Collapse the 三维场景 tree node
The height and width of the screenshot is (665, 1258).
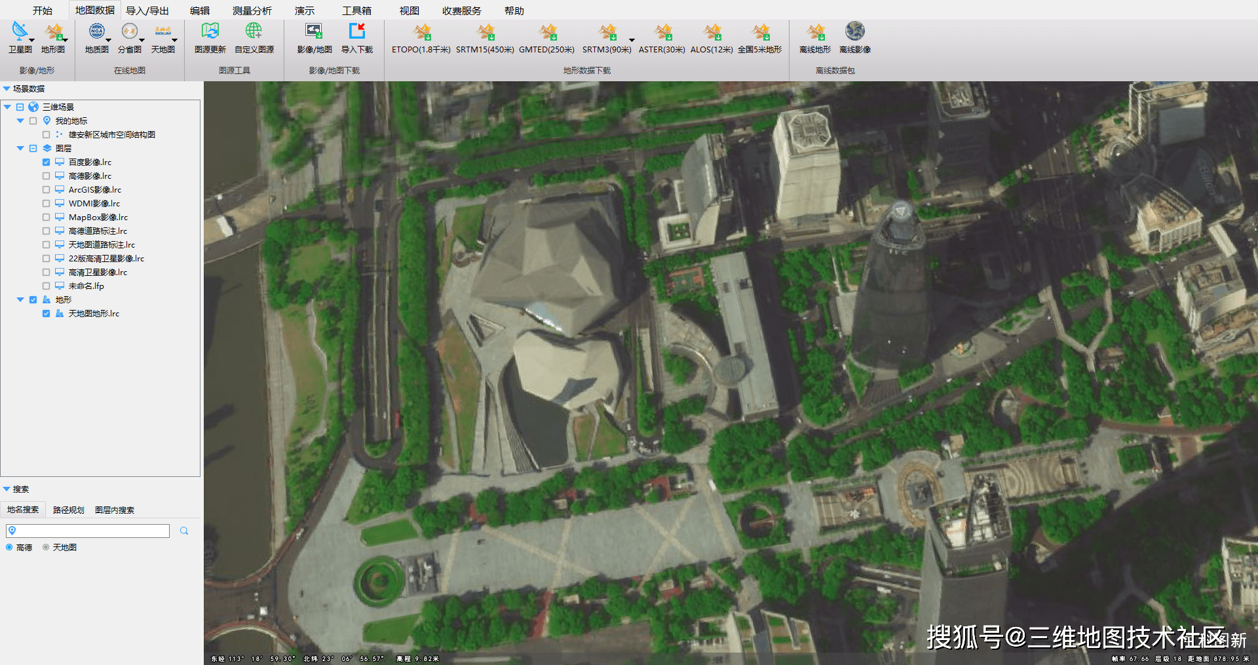[7, 107]
